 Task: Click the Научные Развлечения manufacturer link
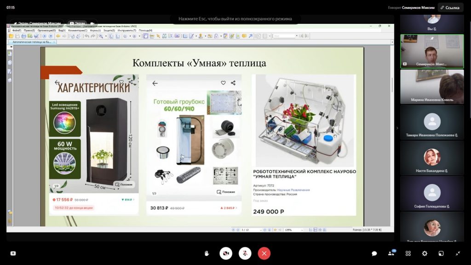[293, 190]
